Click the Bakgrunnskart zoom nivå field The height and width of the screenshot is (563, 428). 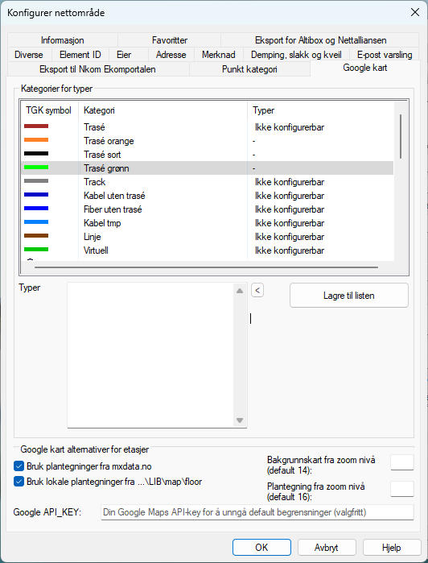(402, 462)
